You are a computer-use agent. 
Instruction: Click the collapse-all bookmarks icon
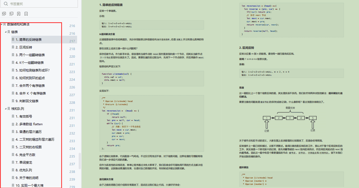pyautogui.click(x=11, y=14)
